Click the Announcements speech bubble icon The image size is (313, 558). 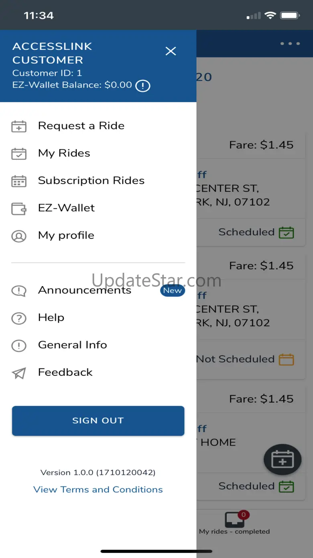point(19,290)
